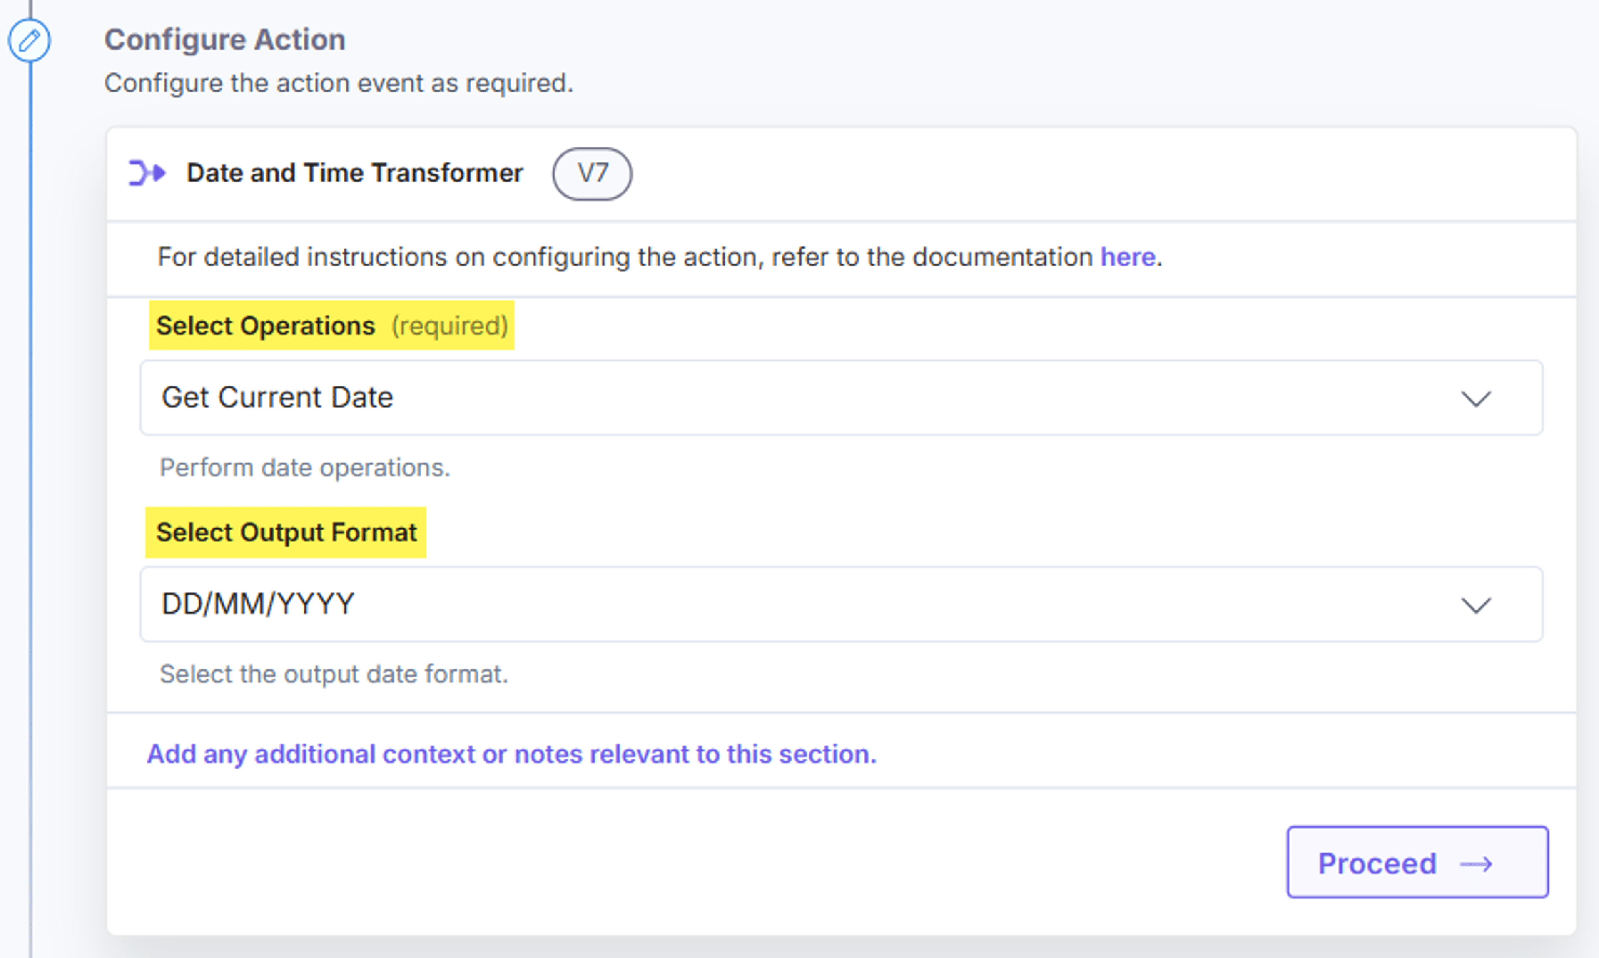Image resolution: width=1599 pixels, height=958 pixels.
Task: Click the Select Output Format label
Action: coord(286,532)
